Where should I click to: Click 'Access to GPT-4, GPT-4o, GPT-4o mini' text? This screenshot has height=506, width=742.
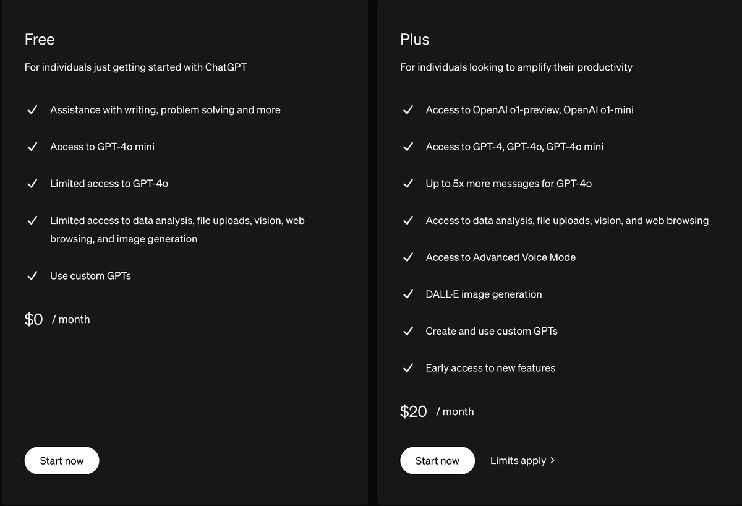pyautogui.click(x=514, y=147)
